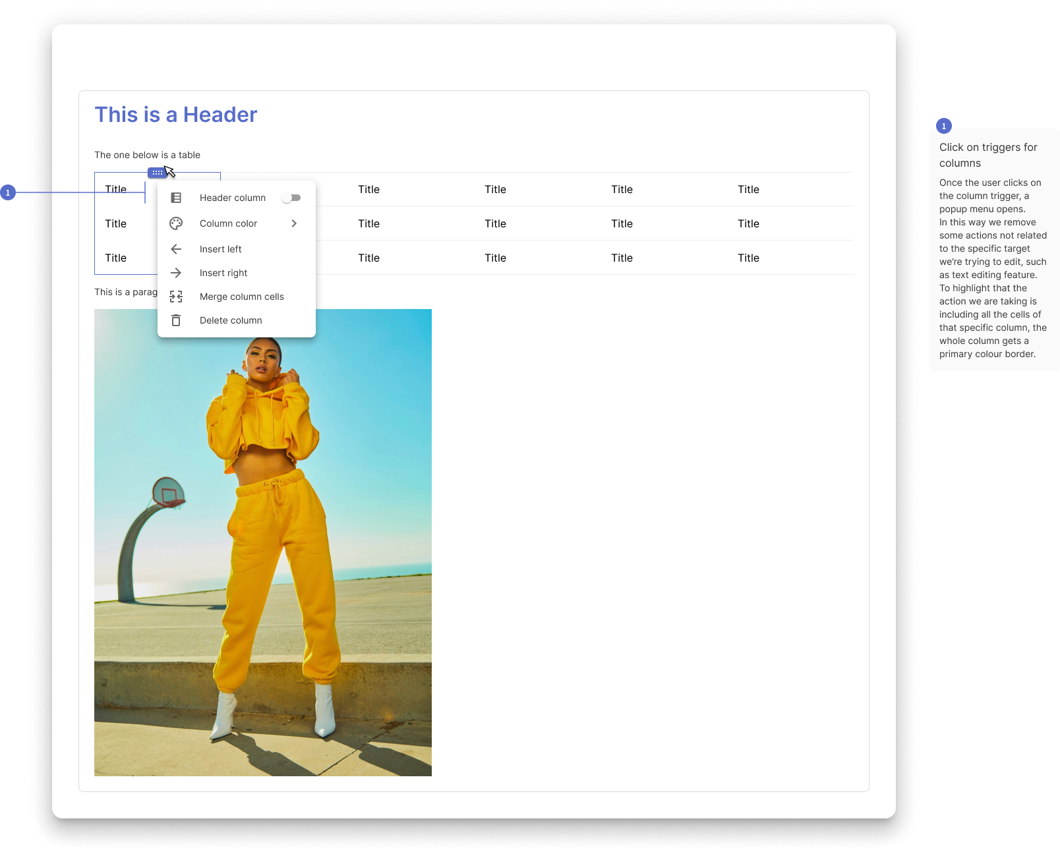
Task: Click the bottom row Title cell in last column
Action: pos(748,258)
